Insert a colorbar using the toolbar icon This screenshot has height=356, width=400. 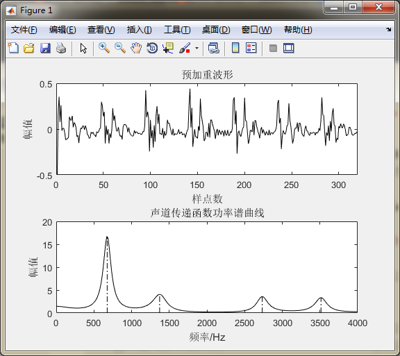pyautogui.click(x=235, y=48)
